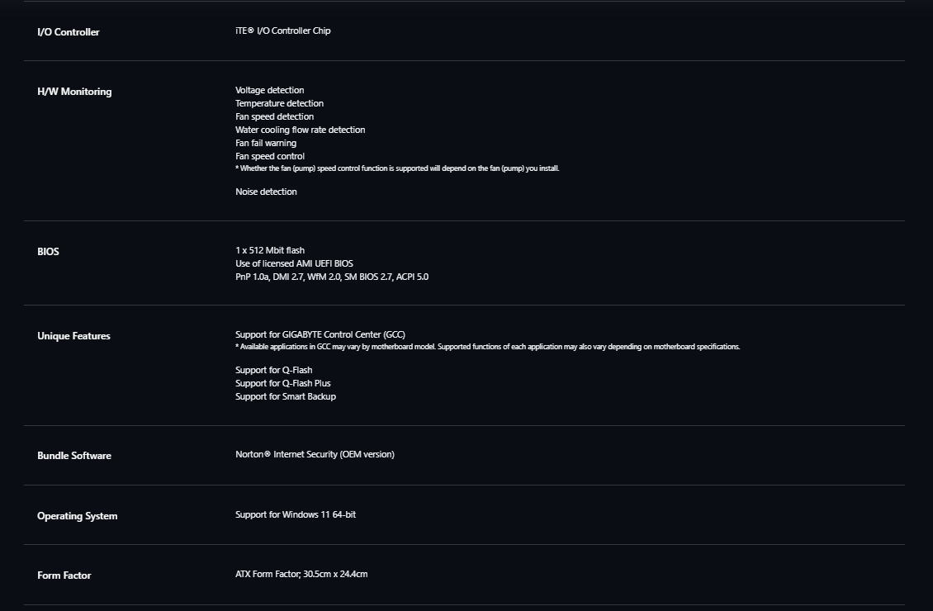Viewport: 933px width, 611px height.
Task: Click the Unique Features heading
Action: point(73,336)
